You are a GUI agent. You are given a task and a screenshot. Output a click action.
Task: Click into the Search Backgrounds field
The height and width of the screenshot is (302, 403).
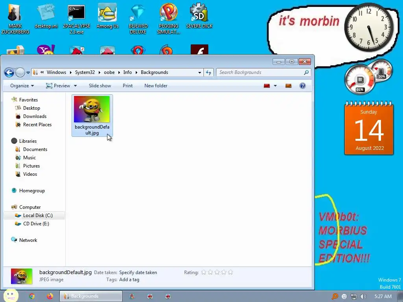(x=263, y=72)
